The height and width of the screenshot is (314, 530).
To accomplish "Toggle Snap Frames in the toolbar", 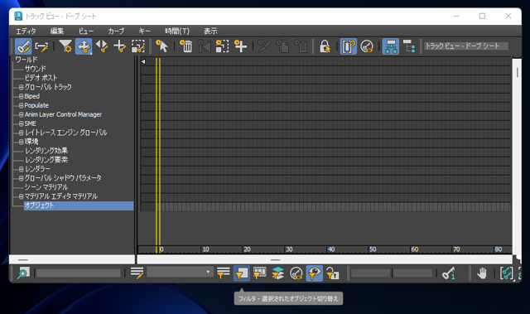I will pyautogui.click(x=349, y=46).
